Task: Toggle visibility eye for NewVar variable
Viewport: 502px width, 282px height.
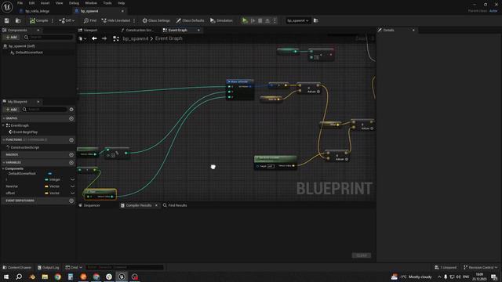Action: 73,186
